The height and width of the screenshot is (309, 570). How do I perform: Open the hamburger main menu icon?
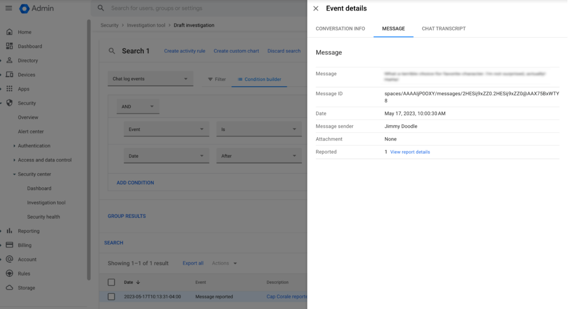[x=9, y=8]
